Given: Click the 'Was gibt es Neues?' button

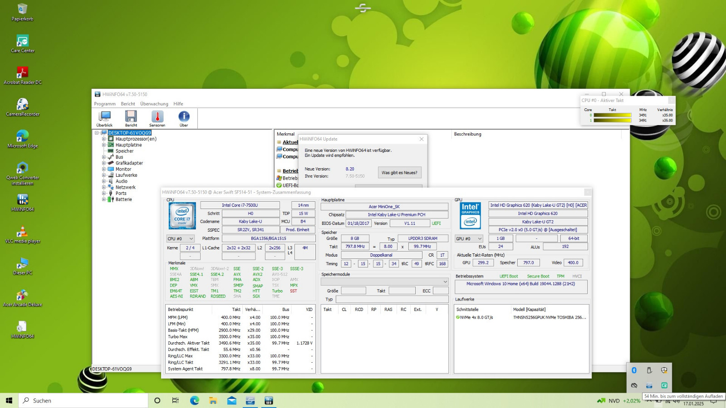Looking at the screenshot, I should pos(399,173).
